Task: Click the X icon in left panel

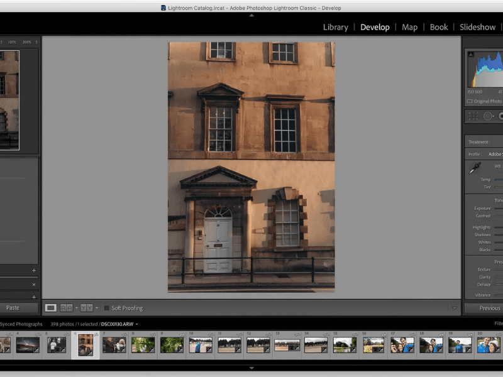Action: pyautogui.click(x=34, y=285)
